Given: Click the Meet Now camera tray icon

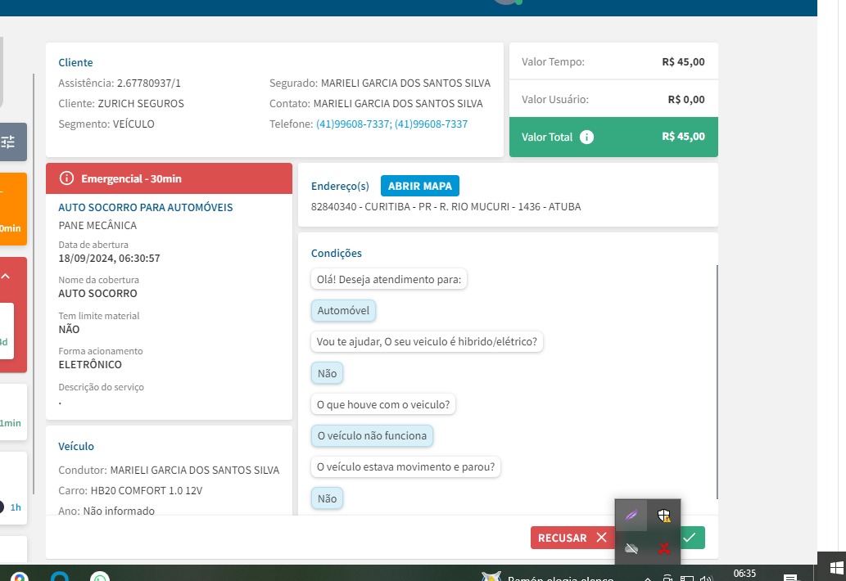Looking at the screenshot, I should tap(667, 579).
